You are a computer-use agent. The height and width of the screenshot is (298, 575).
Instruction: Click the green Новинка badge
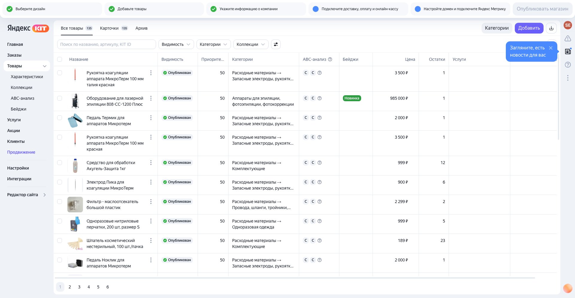coord(352,98)
